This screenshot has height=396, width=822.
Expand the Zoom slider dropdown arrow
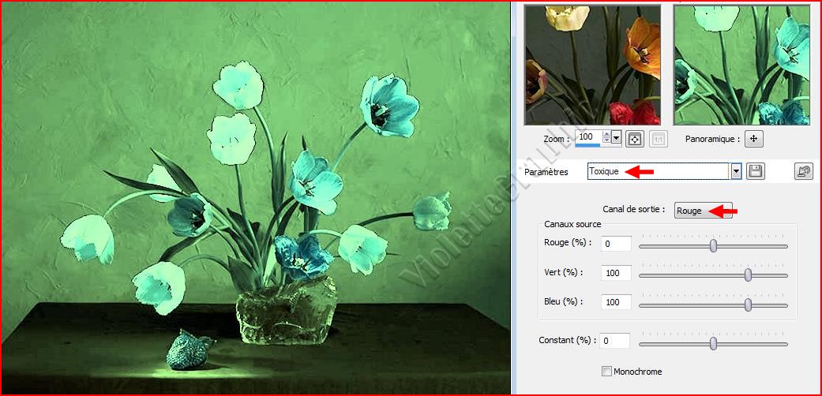617,138
